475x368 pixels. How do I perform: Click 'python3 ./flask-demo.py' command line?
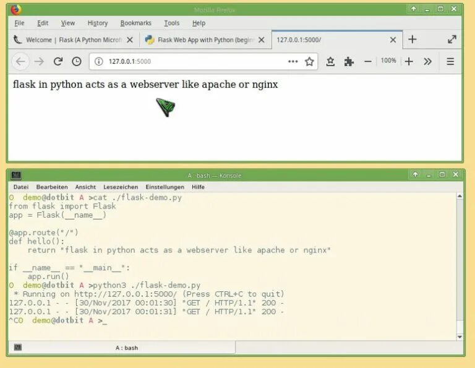(147, 285)
